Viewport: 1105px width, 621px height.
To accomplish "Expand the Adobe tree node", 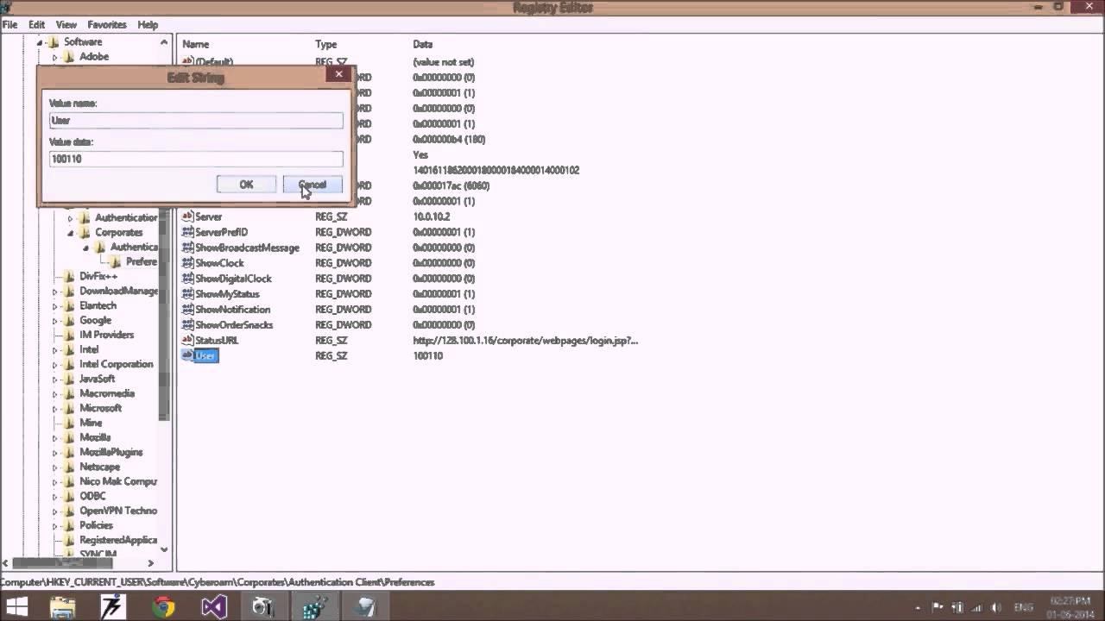I will (x=54, y=57).
